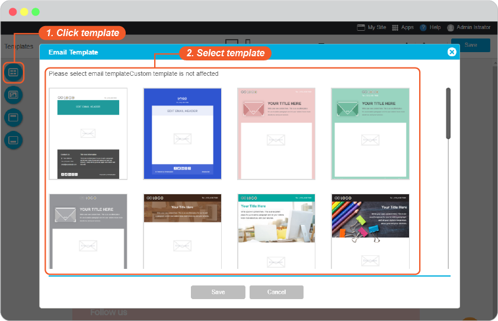This screenshot has width=498, height=321.
Task: Close the Email Template dialog
Action: (x=452, y=52)
